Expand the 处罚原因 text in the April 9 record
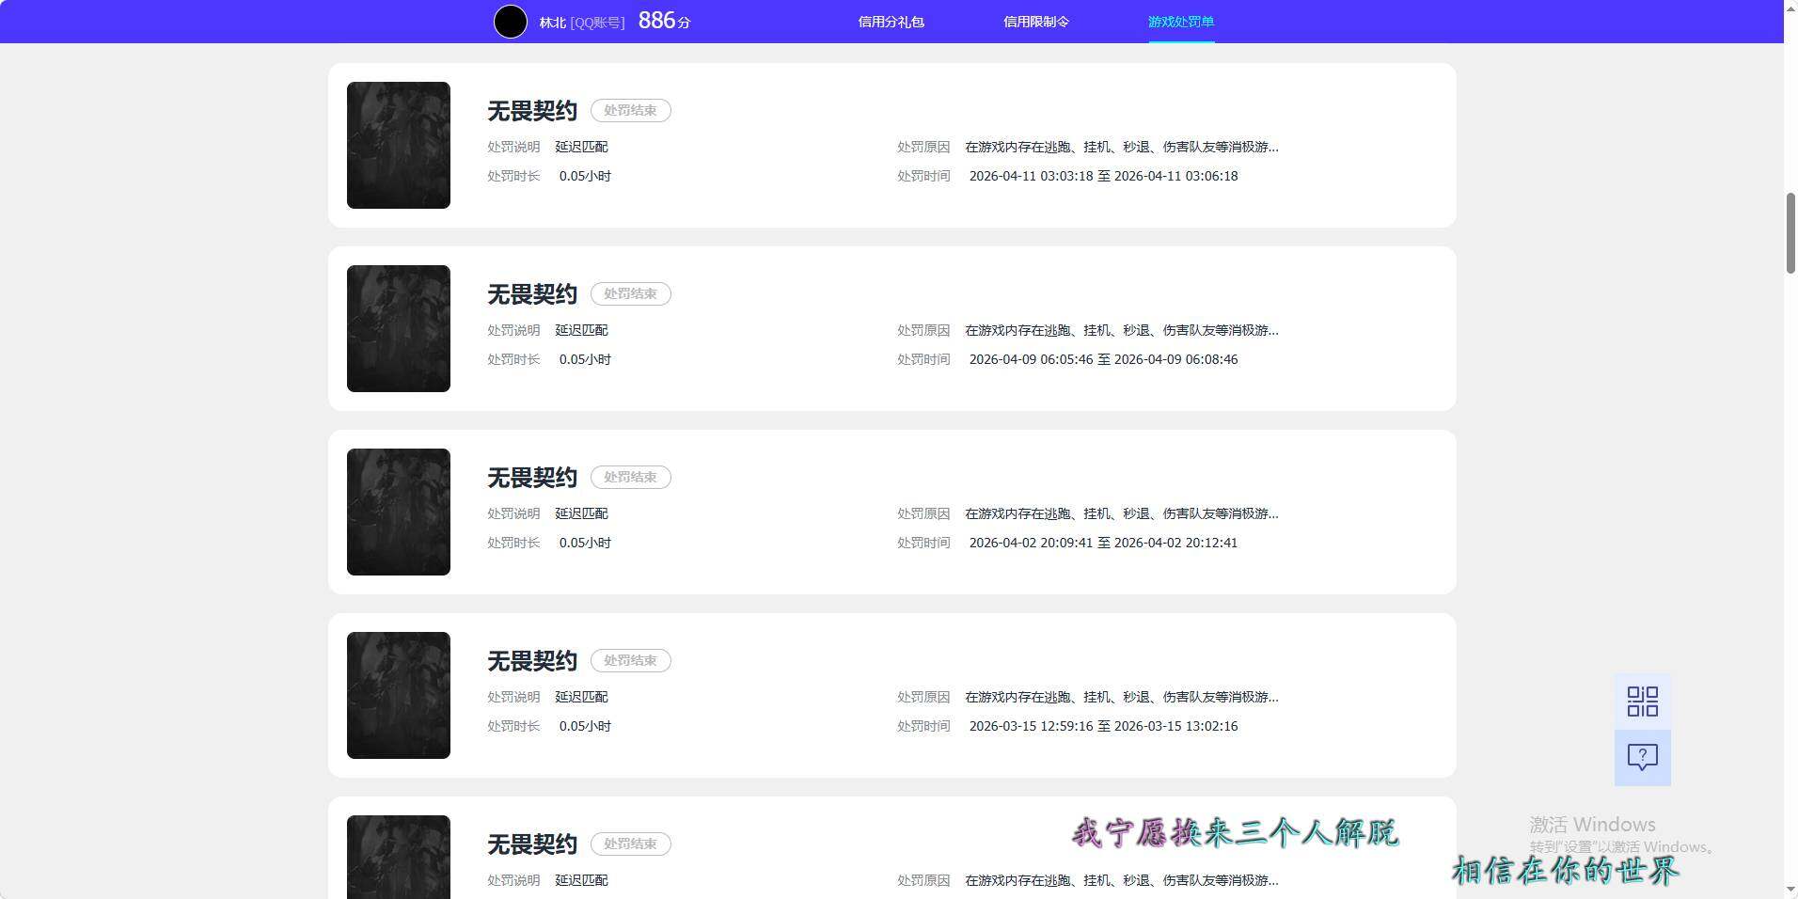Screen dimensions: 1798x899 pyautogui.click(x=1119, y=330)
